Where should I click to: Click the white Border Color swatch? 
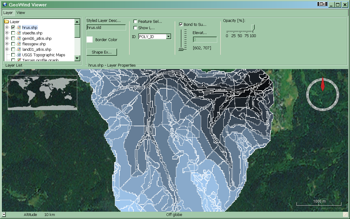tap(90, 40)
